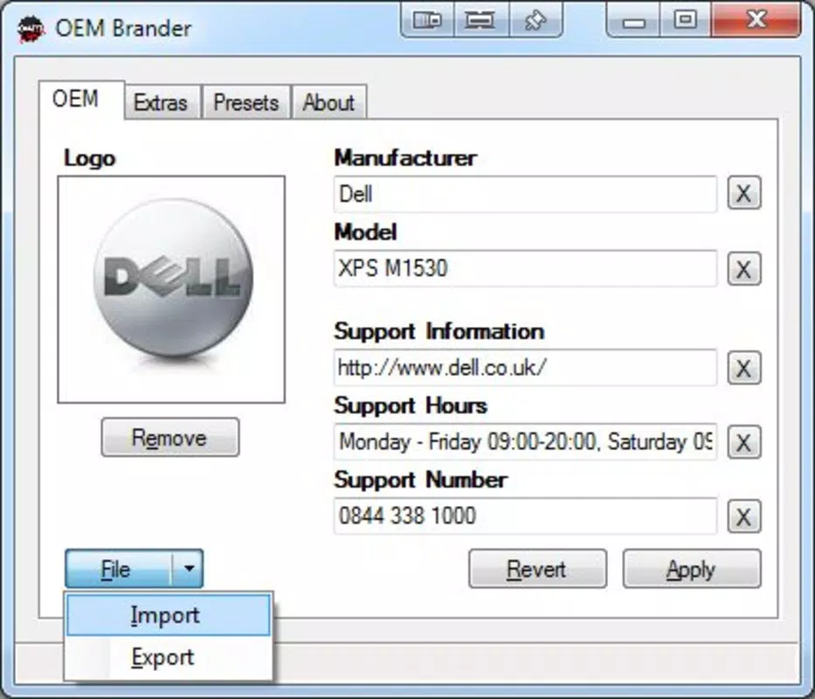Minimize the OEM Brander window
The height and width of the screenshot is (699, 815).
coord(633,20)
